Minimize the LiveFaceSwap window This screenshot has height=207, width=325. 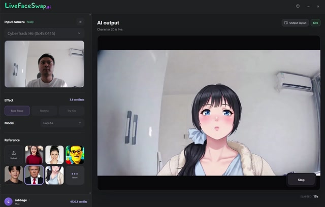308,7
